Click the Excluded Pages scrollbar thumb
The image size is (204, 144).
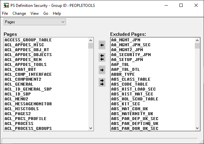pos(197,46)
